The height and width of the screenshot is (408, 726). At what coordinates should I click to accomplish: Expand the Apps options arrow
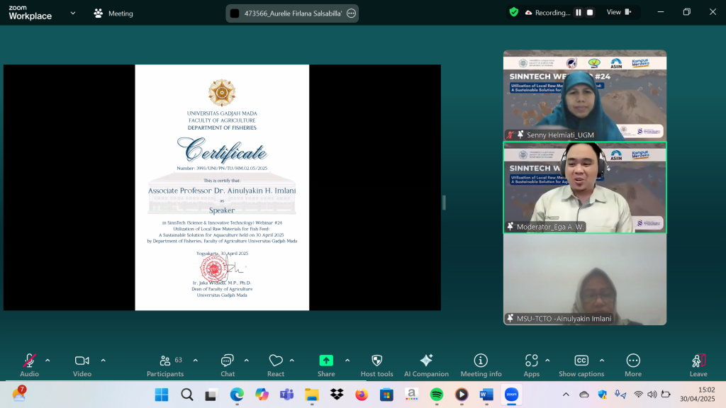[x=548, y=361]
